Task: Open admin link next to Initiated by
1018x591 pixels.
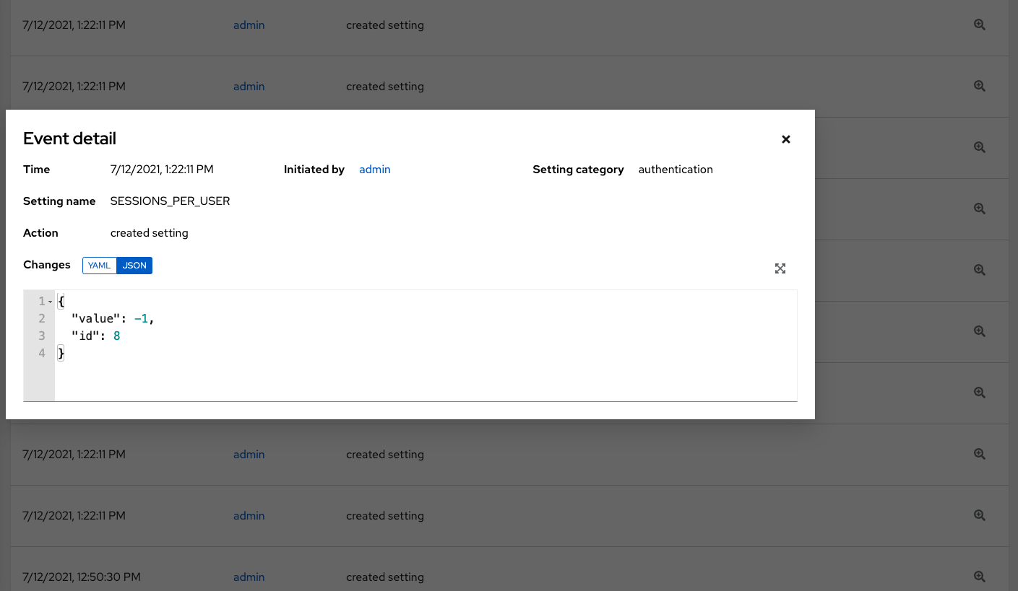Action: point(375,170)
